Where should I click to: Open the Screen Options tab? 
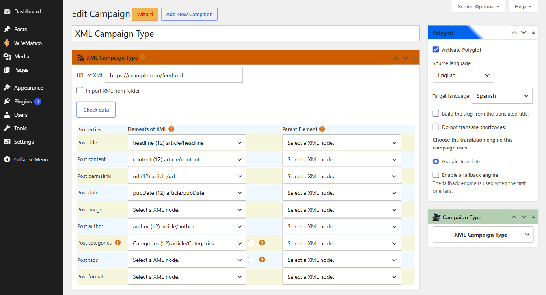(x=479, y=6)
